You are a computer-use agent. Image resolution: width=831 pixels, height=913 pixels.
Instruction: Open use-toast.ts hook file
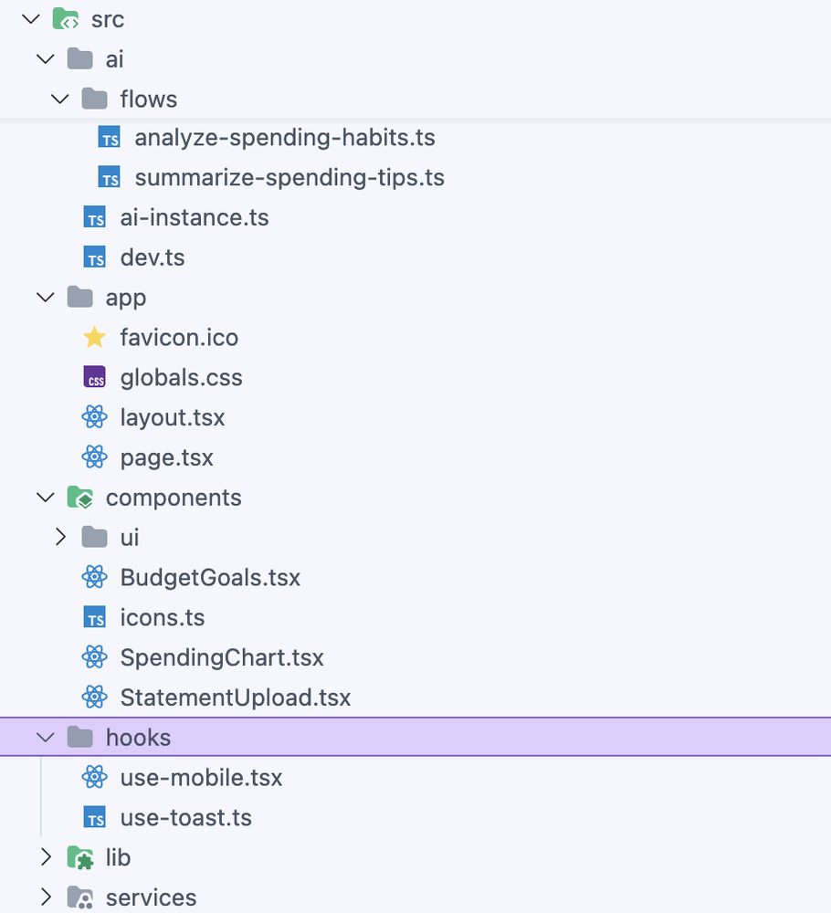coord(185,818)
